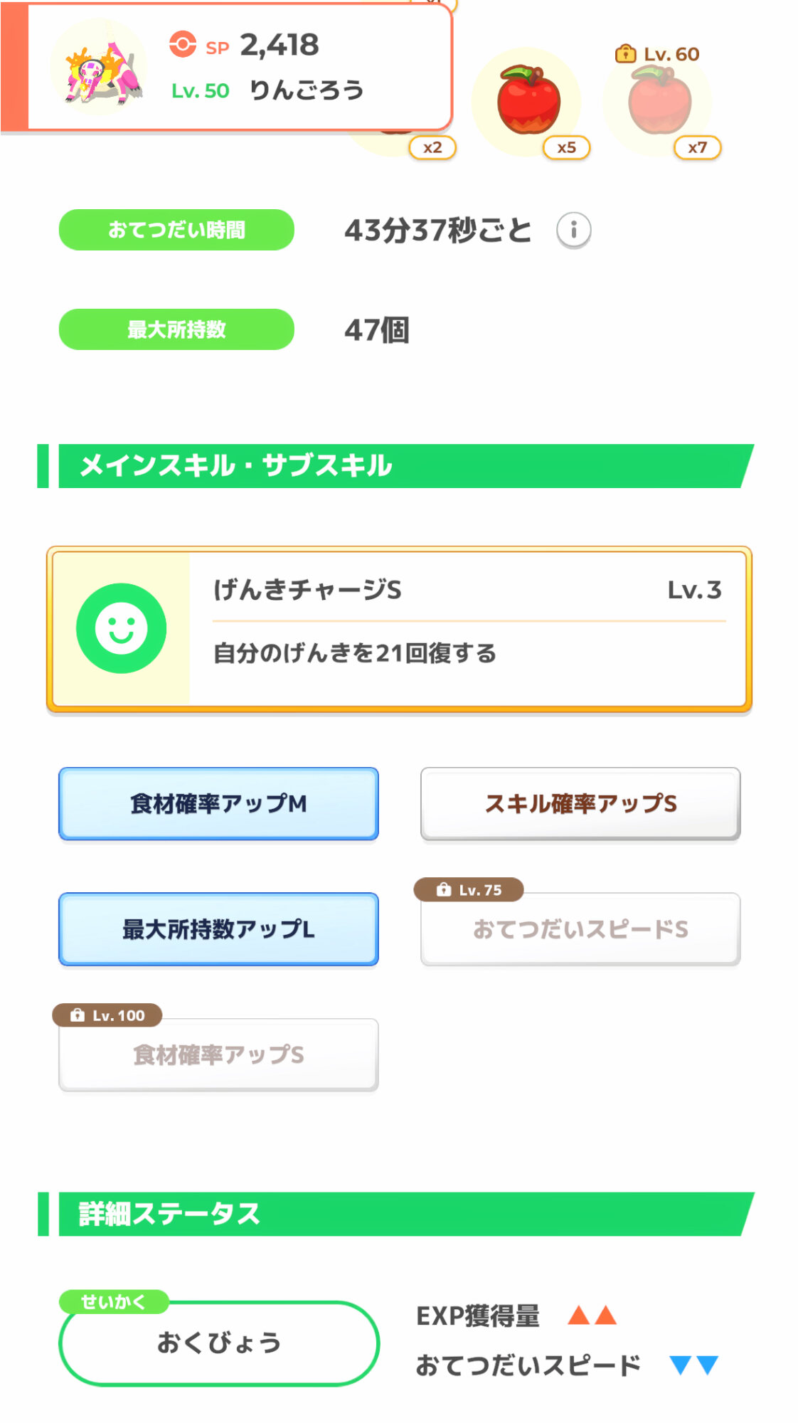Tap the blue おてつだいスピード down arrows
The width and height of the screenshot is (798, 1423).
(693, 1365)
